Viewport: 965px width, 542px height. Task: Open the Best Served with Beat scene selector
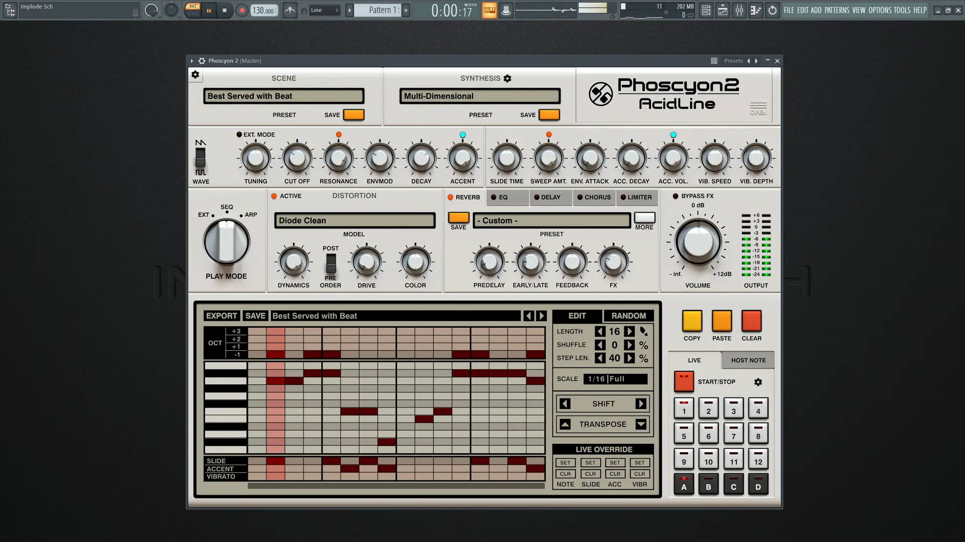pyautogui.click(x=283, y=96)
